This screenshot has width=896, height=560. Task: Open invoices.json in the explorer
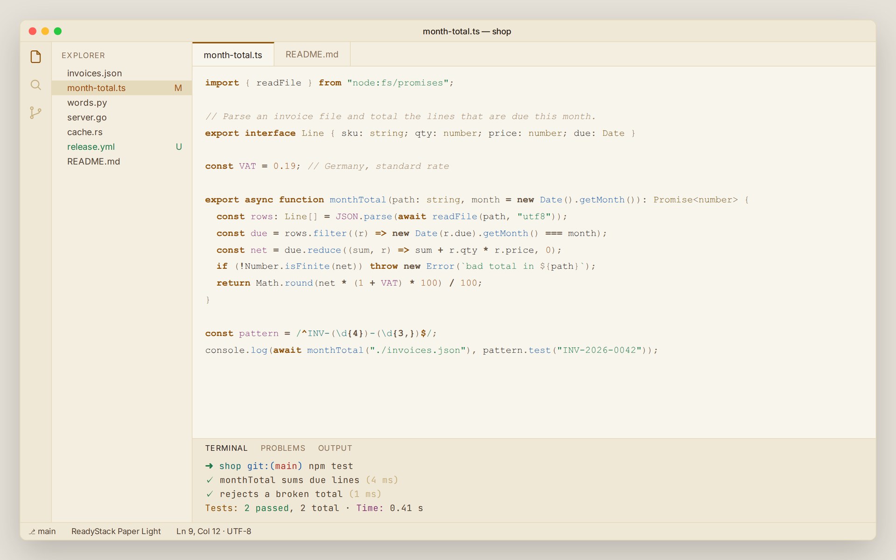pos(122,73)
